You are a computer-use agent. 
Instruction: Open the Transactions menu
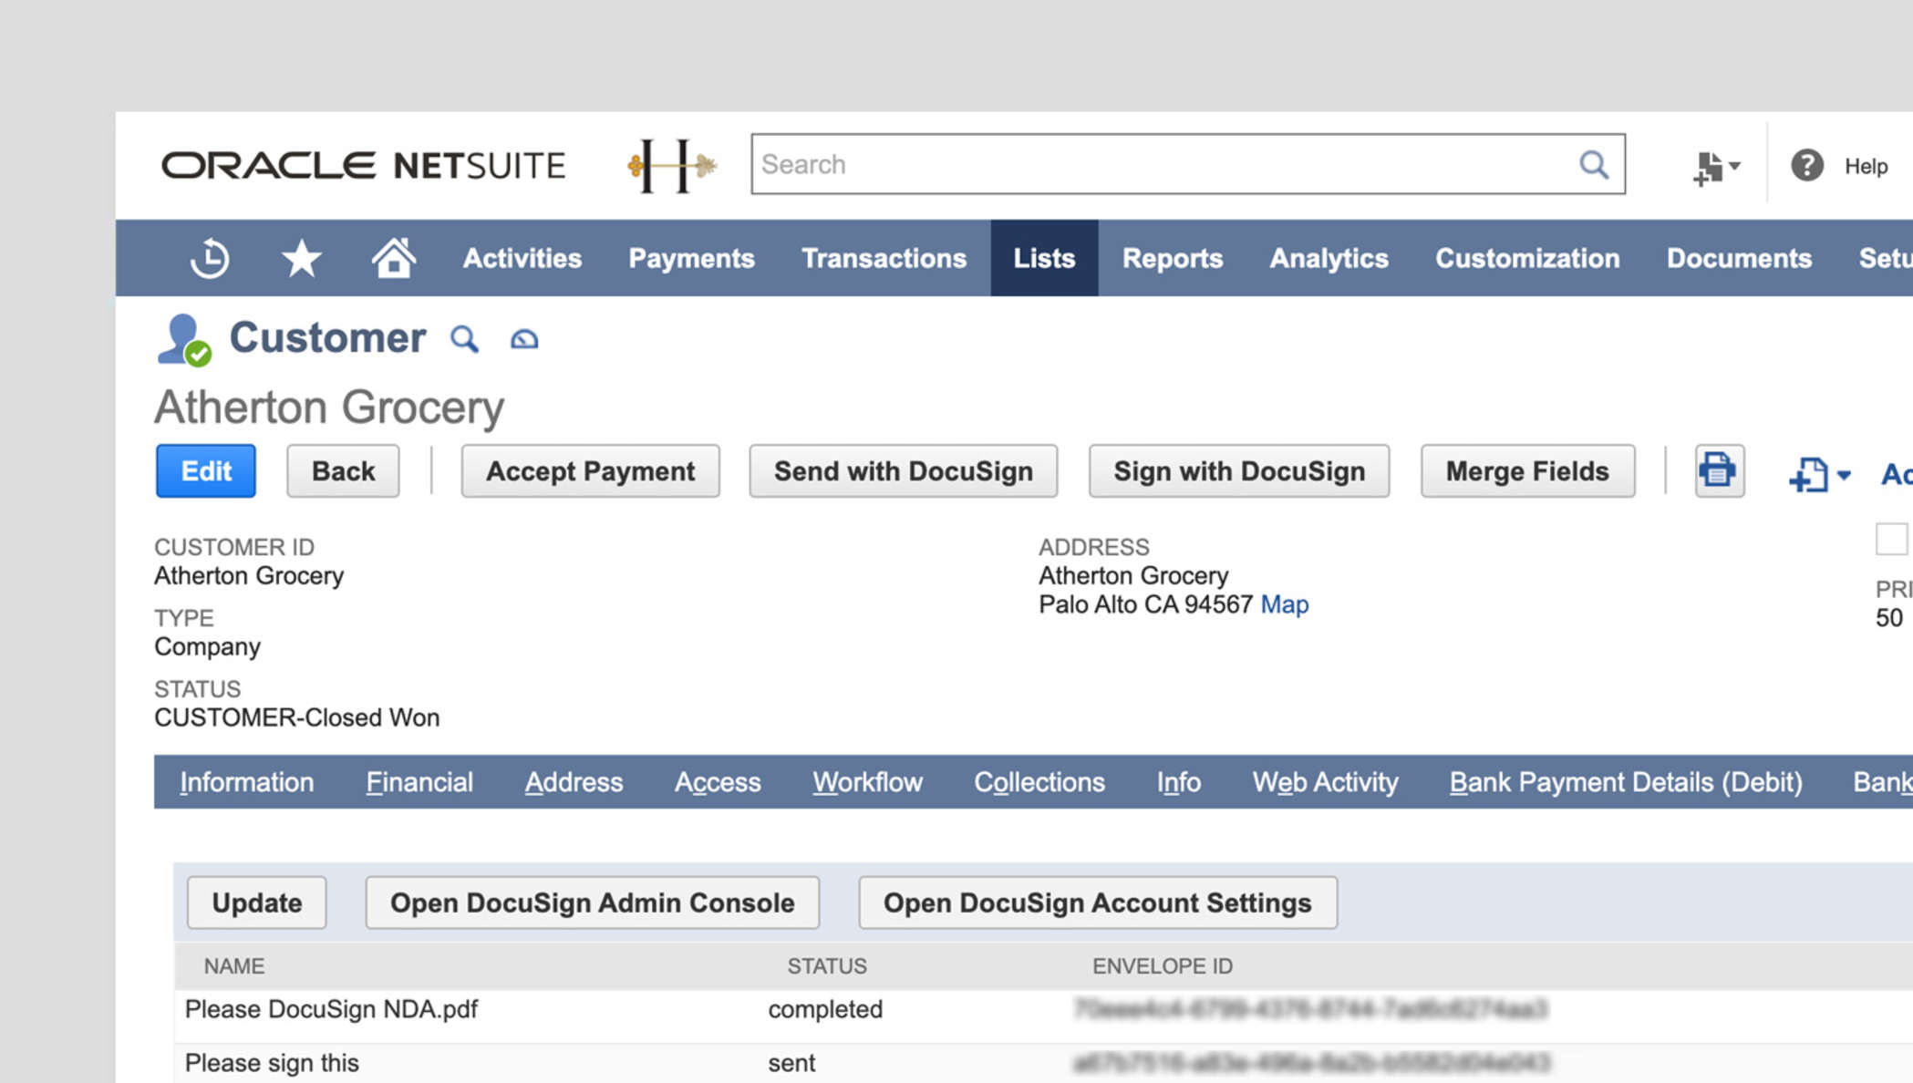884,258
